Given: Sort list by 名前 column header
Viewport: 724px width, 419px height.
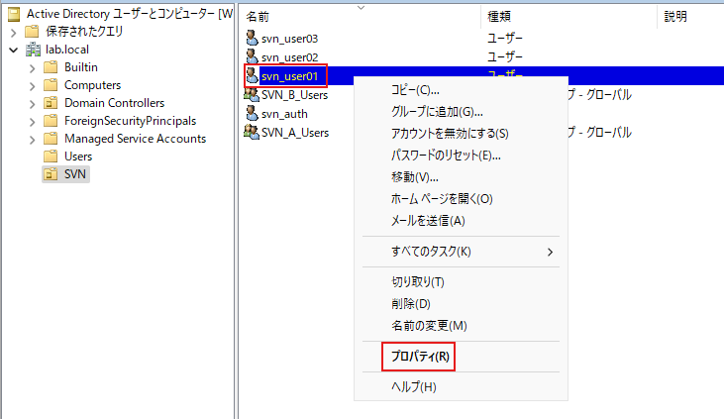Looking at the screenshot, I should (x=258, y=17).
